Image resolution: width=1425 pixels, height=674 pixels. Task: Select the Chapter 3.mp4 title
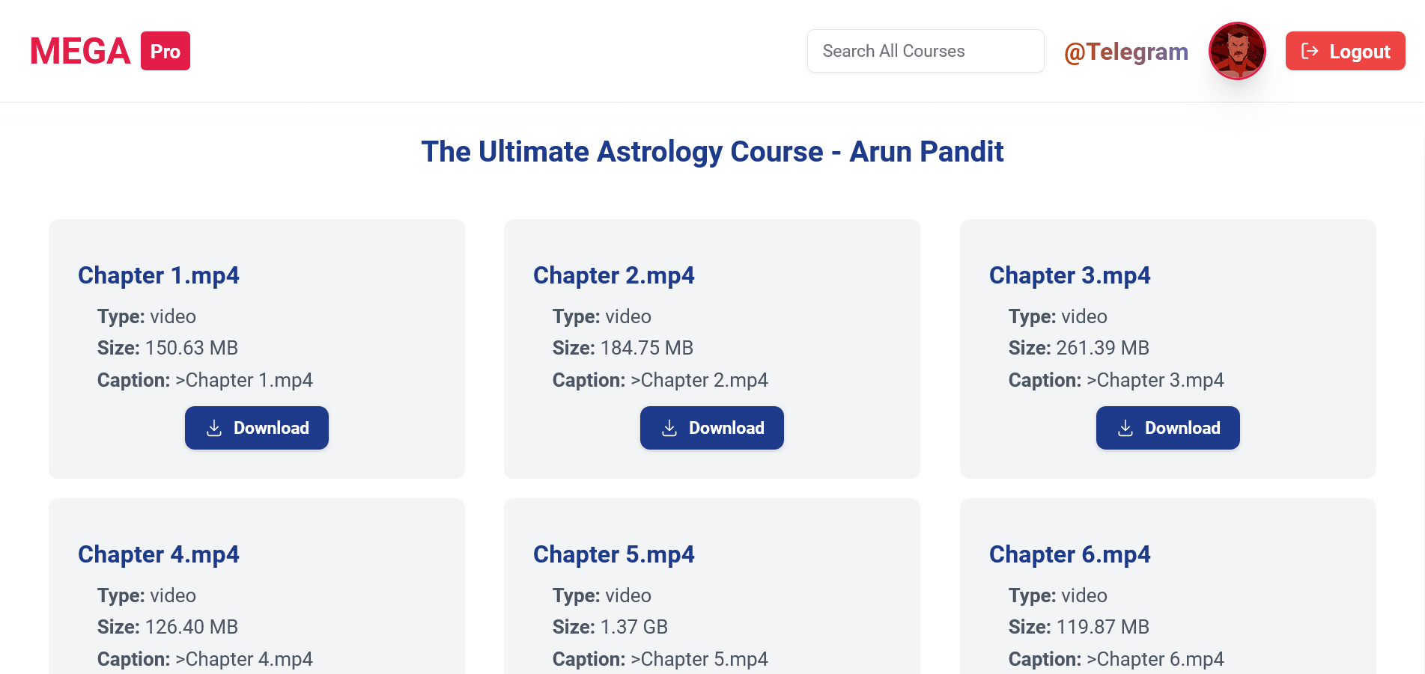(x=1070, y=275)
